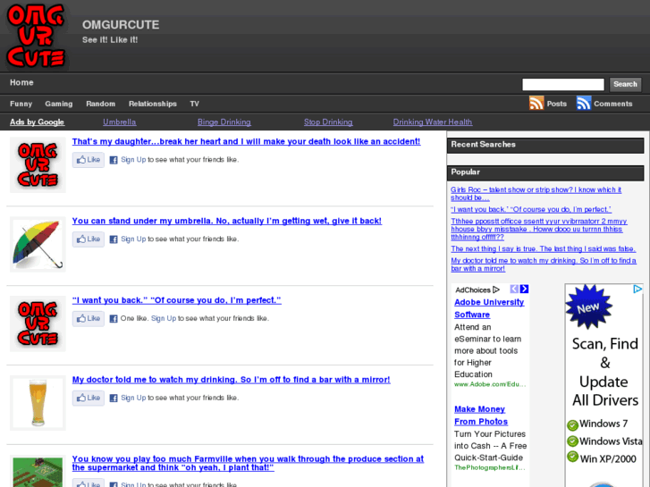This screenshot has height=487, width=650.
Task: Click Sign Up under the doctor post
Action: click(133, 398)
